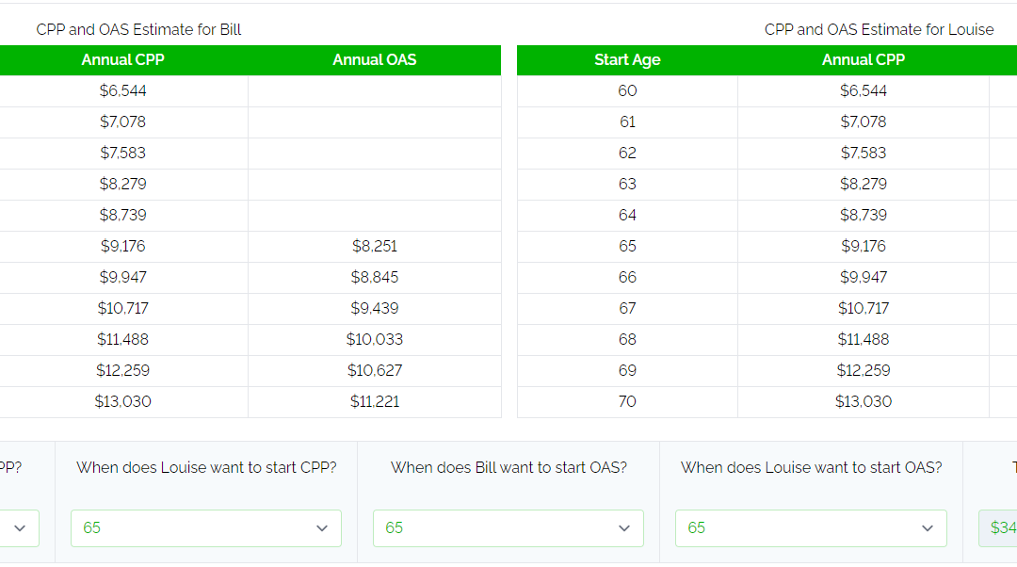1017x567 pixels.
Task: Open Louise's CPP start age dropdown
Action: click(x=205, y=528)
